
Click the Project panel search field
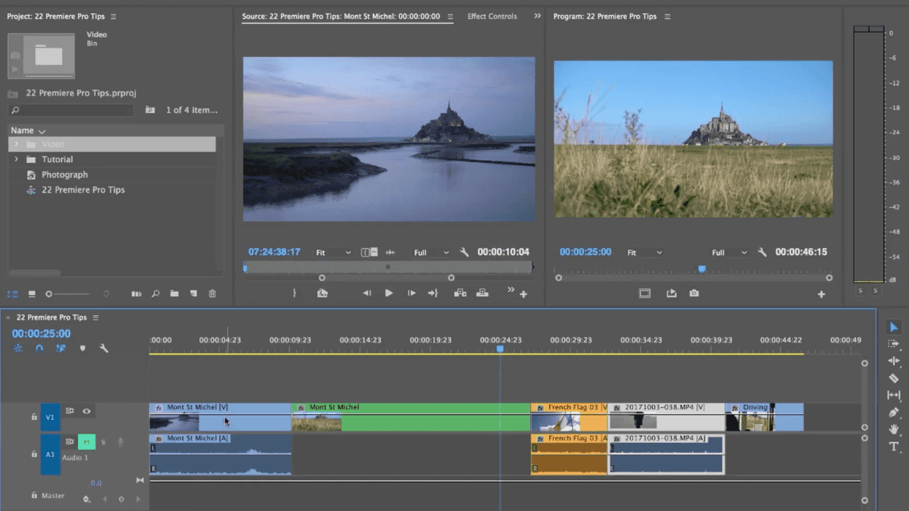[72, 110]
